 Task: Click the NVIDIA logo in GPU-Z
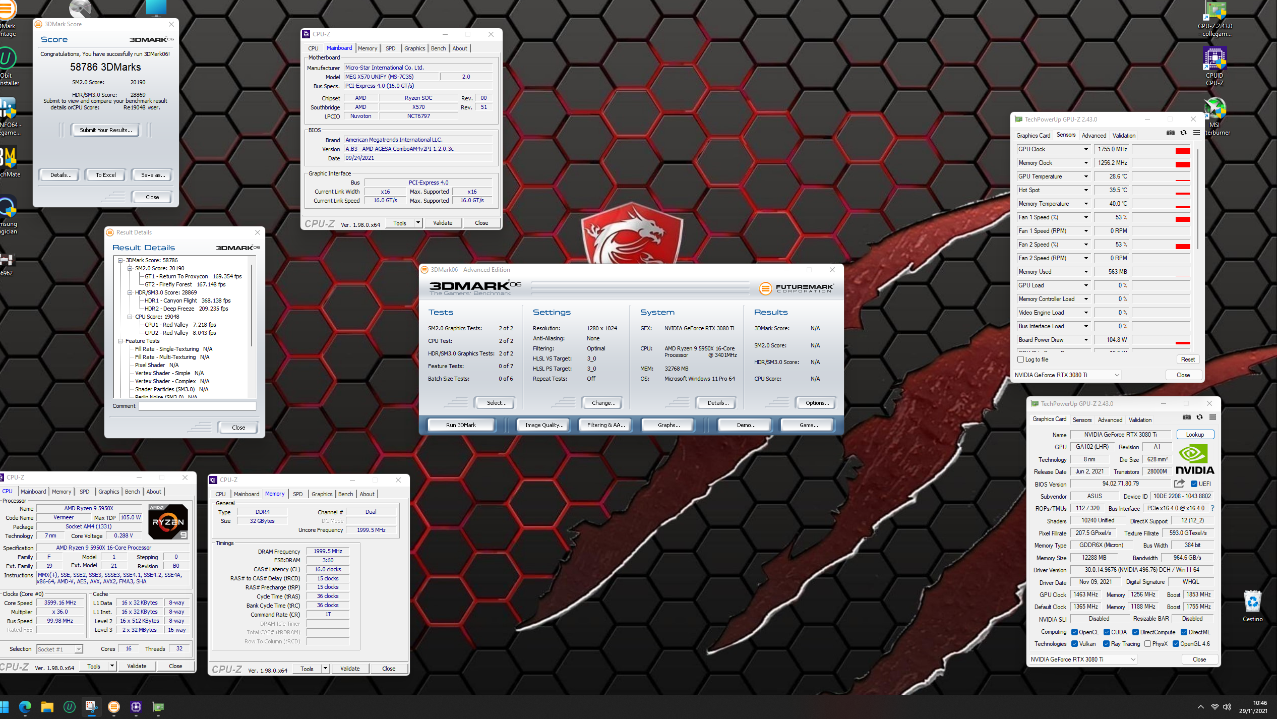pos(1195,459)
